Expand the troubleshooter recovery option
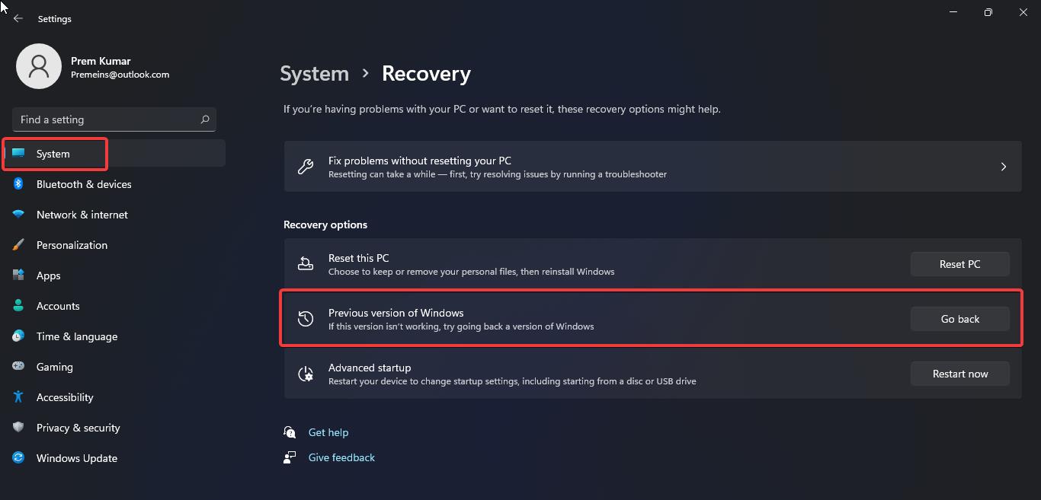Image resolution: width=1041 pixels, height=500 pixels. [653, 166]
